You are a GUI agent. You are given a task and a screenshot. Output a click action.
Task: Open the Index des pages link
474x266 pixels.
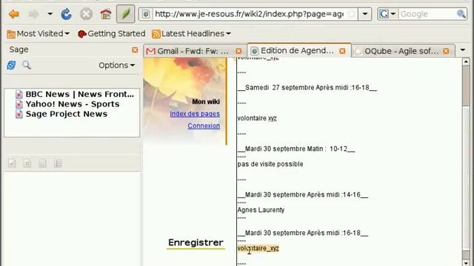(195, 114)
